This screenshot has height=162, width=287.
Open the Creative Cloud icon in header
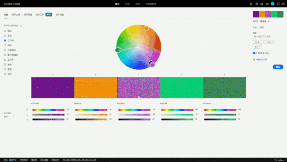(x=283, y=4)
